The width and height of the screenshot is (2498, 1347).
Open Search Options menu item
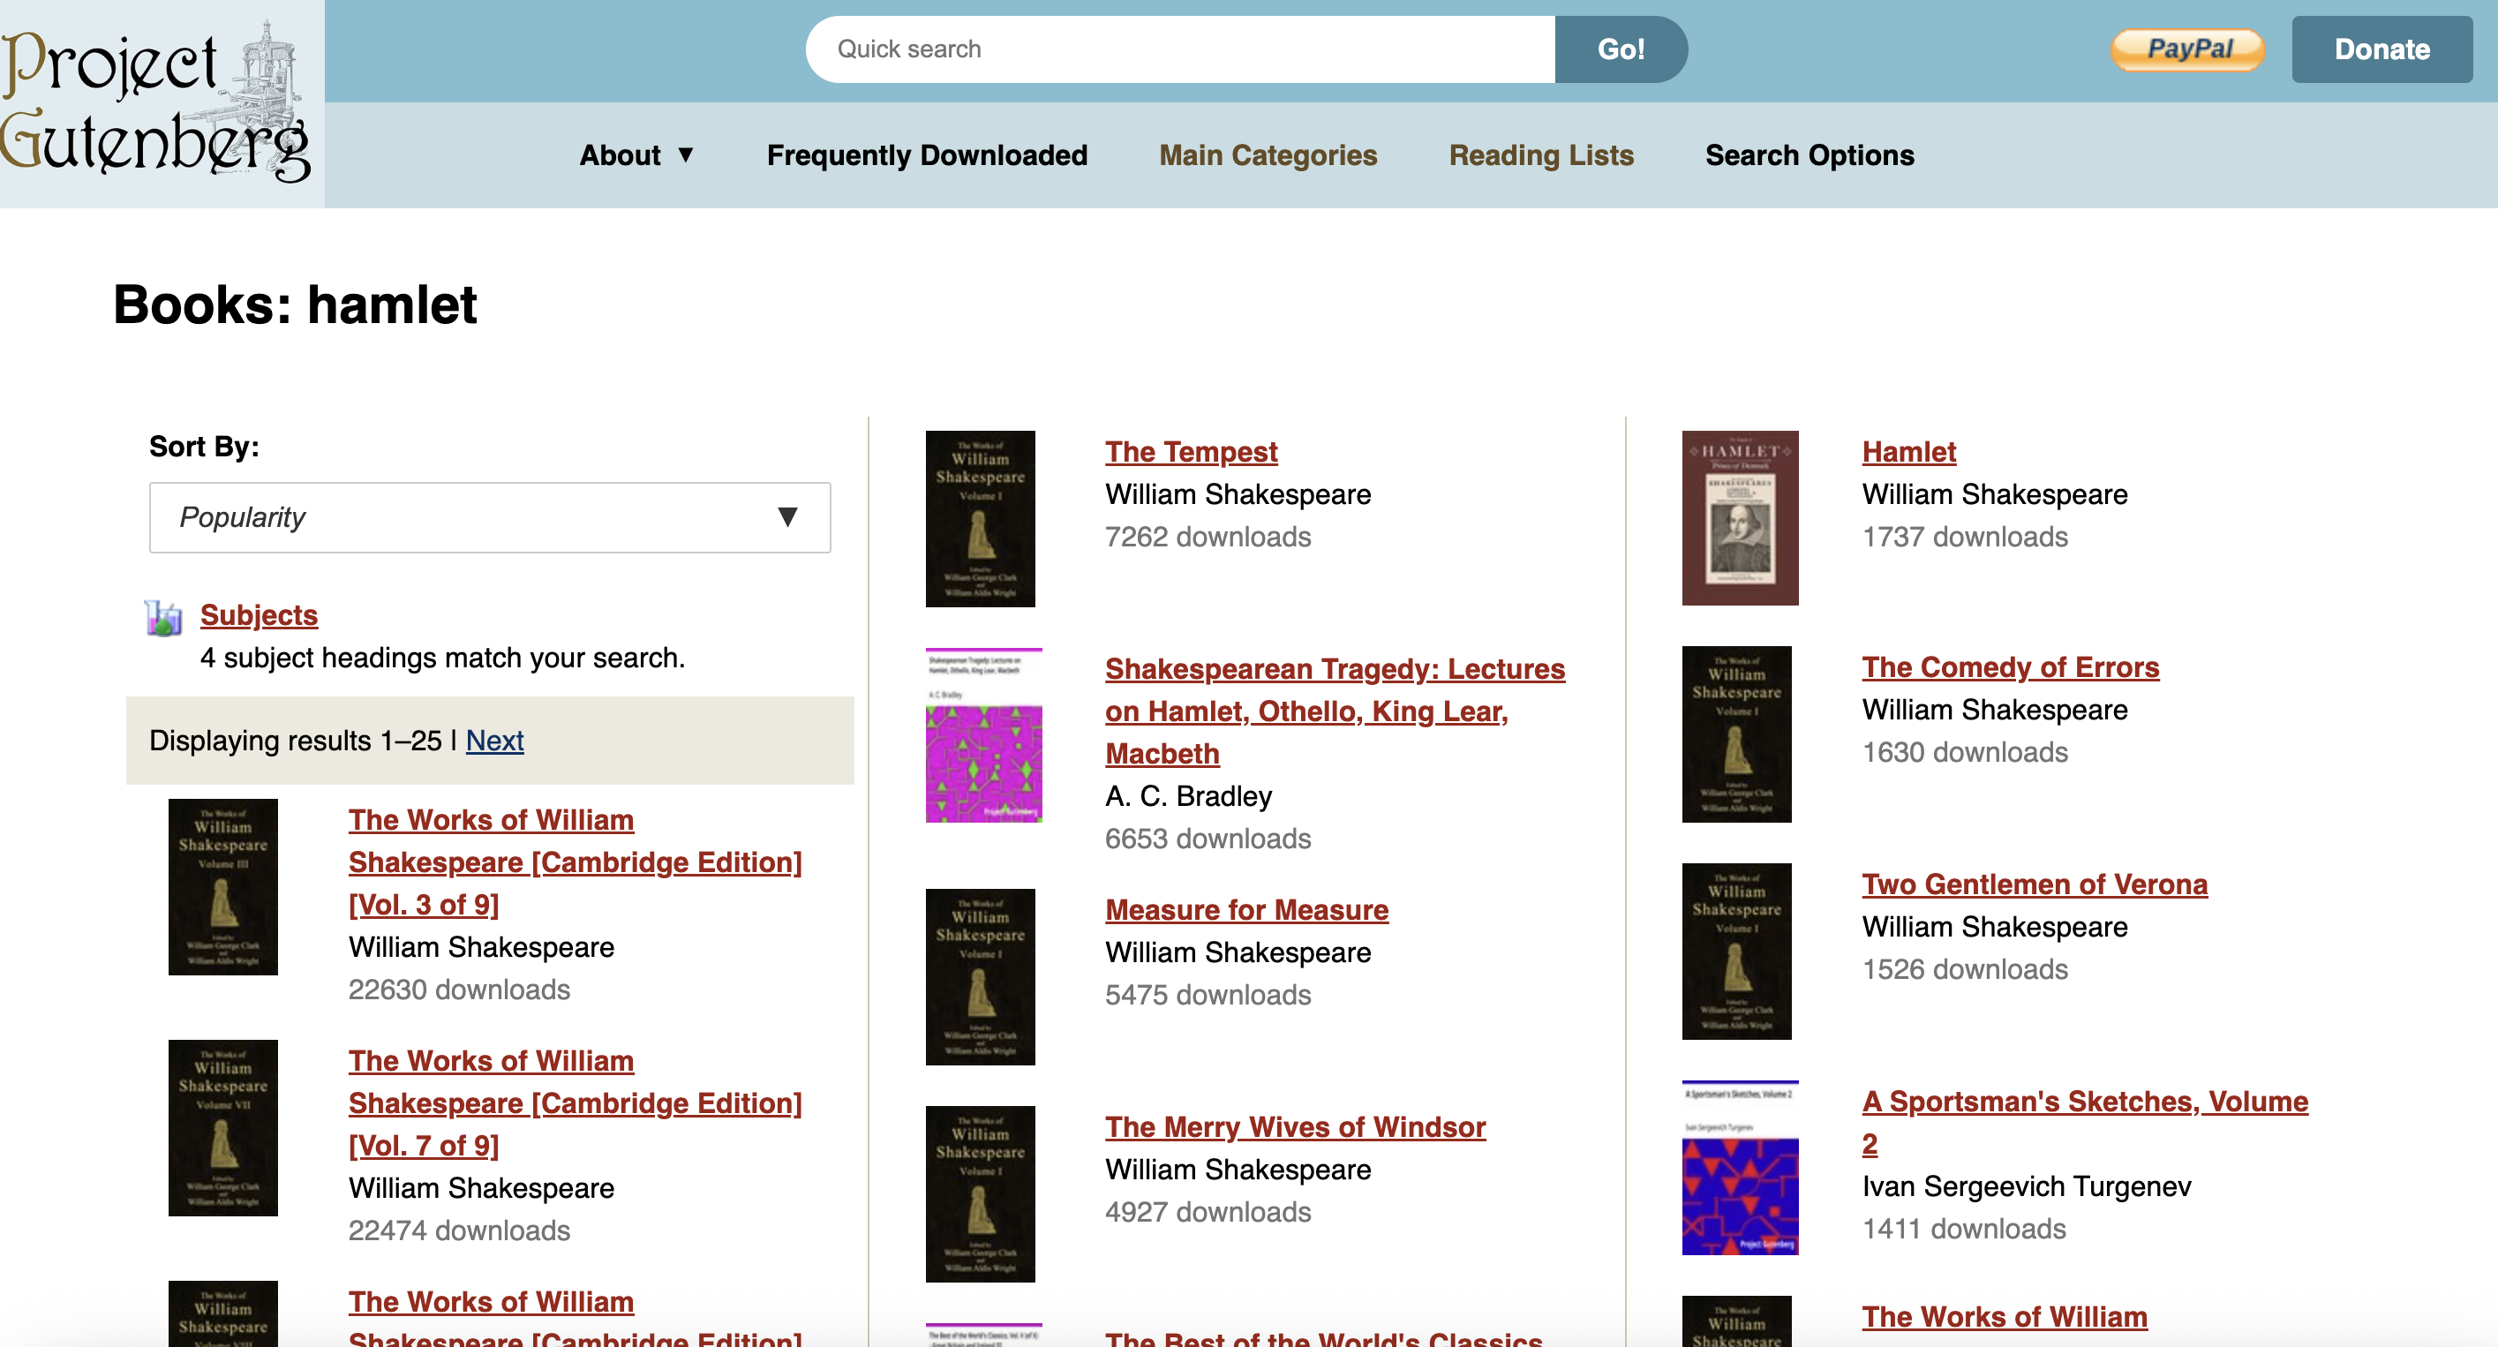1810,155
